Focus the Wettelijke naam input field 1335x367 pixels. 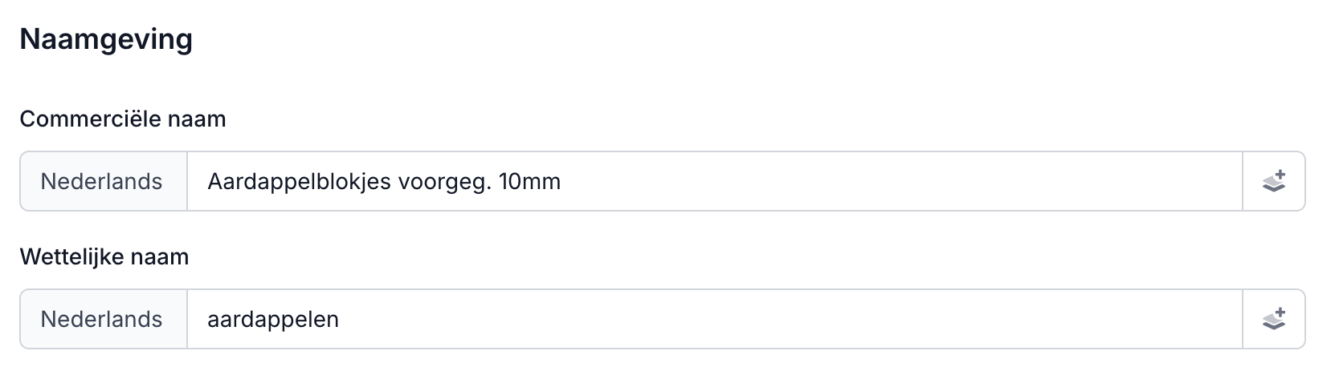click(715, 319)
